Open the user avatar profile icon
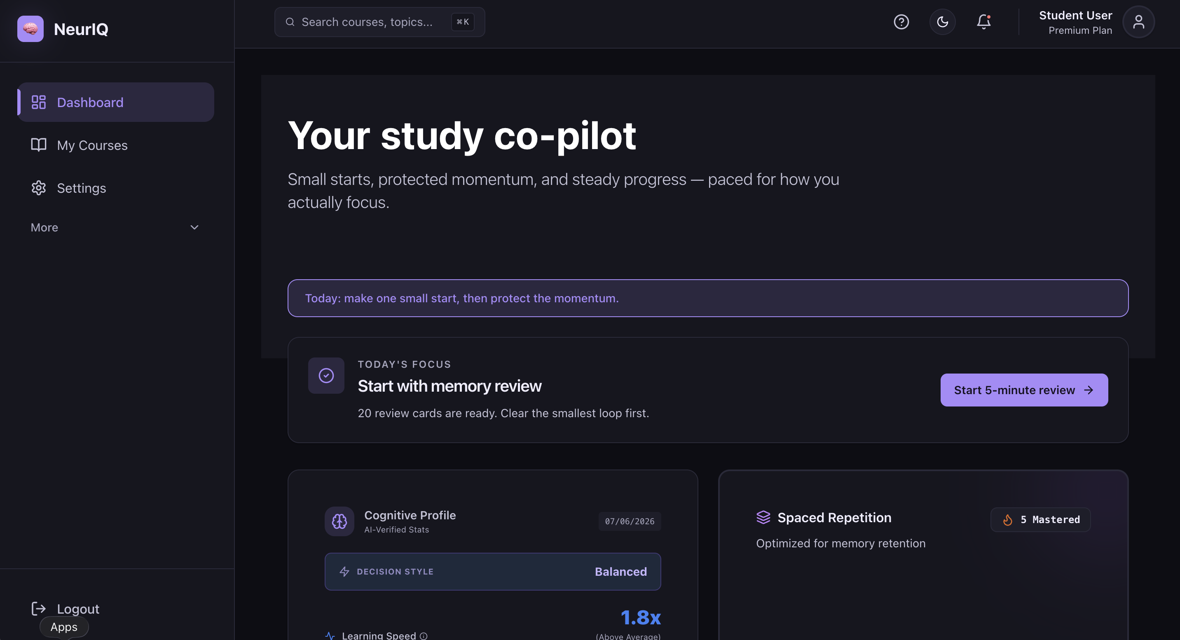Screen dimensions: 1180x640 point(1138,22)
